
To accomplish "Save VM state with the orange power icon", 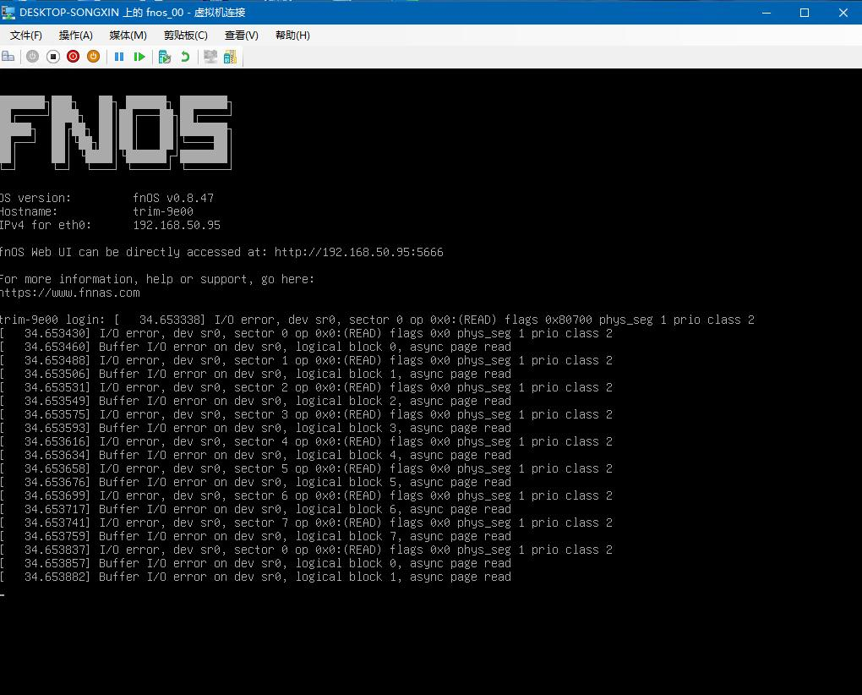I will [94, 56].
